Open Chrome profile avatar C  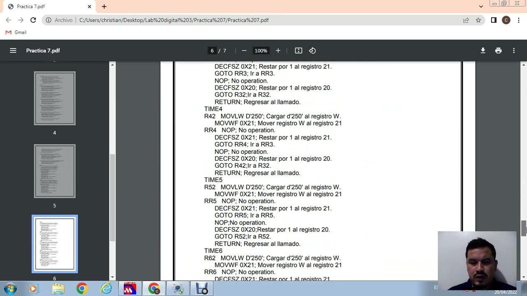[506, 20]
